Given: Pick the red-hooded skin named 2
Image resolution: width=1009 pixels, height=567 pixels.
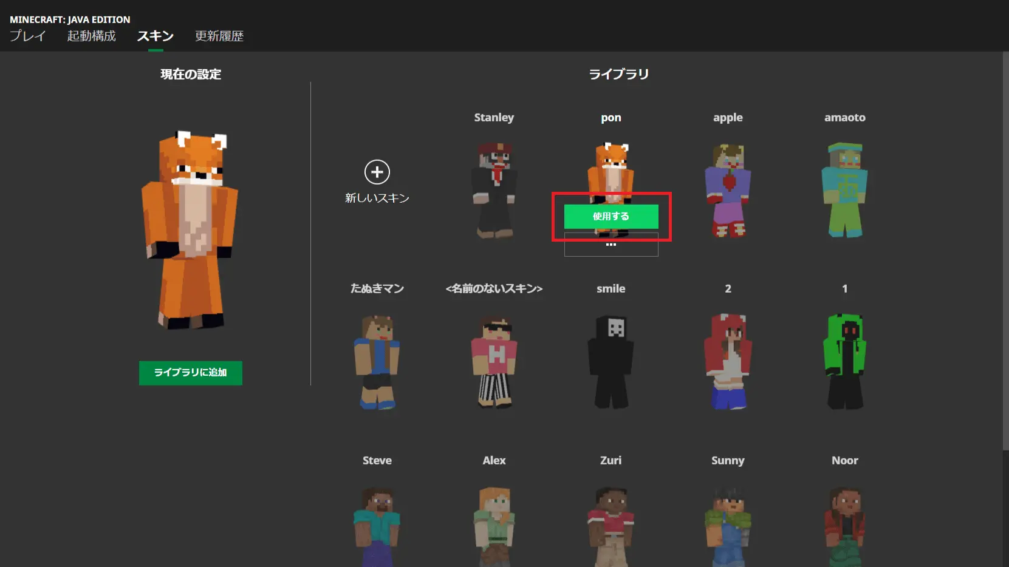Looking at the screenshot, I should 728,361.
